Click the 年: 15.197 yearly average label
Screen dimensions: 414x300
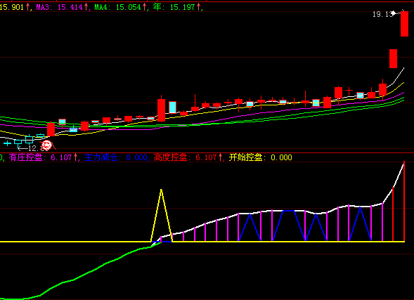[174, 7]
